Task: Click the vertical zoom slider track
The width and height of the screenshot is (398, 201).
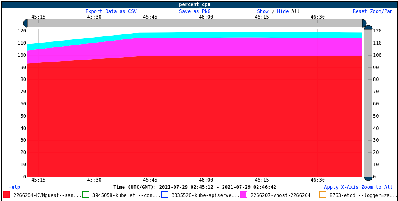Action: pos(368,103)
